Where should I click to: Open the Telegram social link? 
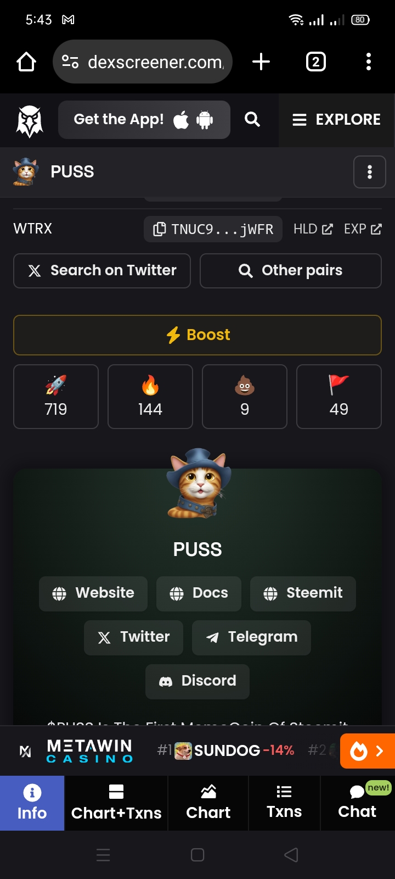click(251, 637)
